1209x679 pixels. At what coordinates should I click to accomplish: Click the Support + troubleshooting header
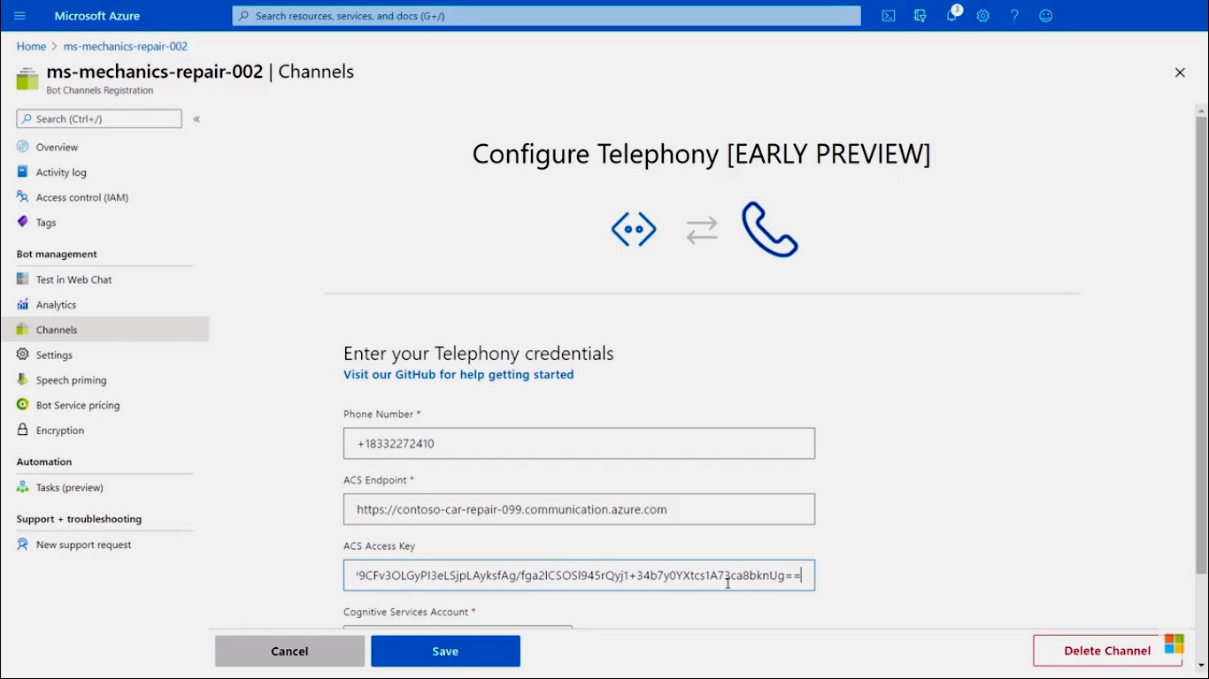click(79, 519)
